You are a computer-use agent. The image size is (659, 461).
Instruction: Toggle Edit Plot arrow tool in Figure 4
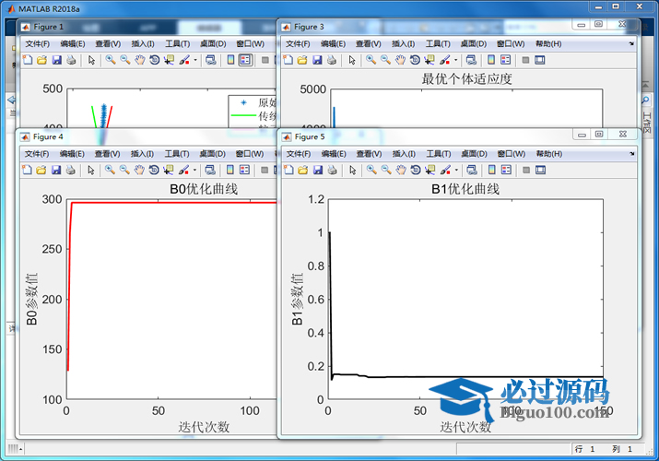[x=90, y=170]
